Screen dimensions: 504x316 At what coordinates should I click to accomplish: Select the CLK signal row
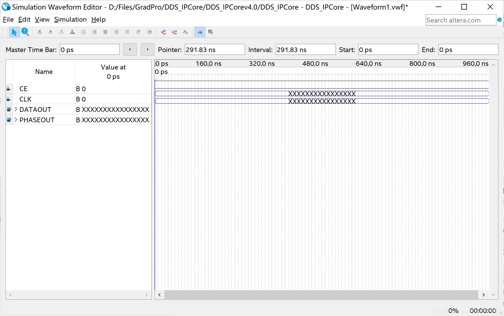(x=79, y=99)
